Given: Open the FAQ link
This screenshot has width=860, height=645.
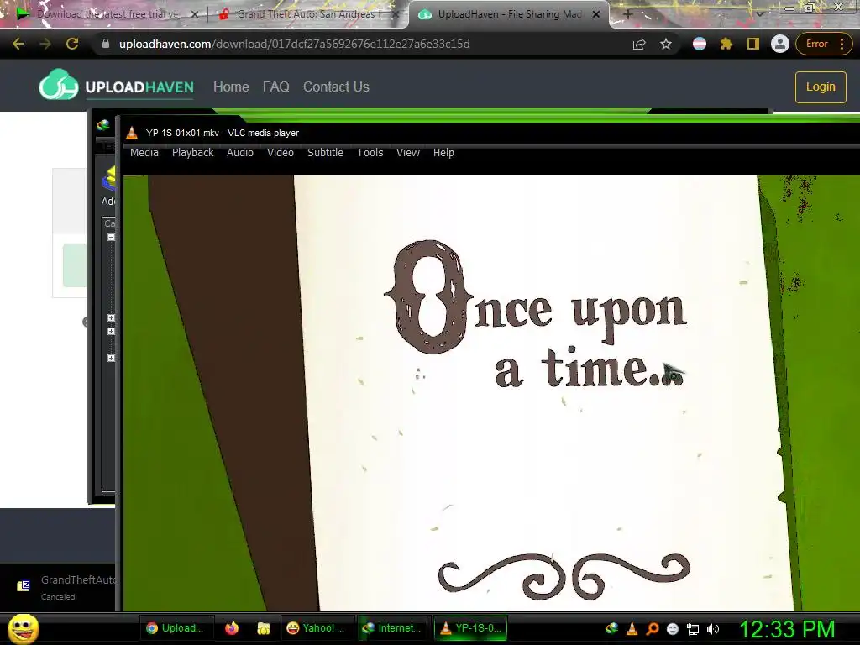Looking at the screenshot, I should (x=275, y=87).
